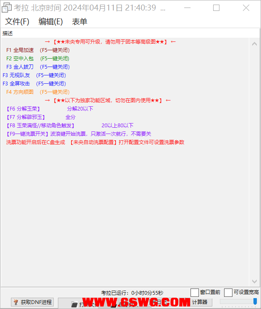
Task: Select the F4 方向顺图 line
Action: 38,92
